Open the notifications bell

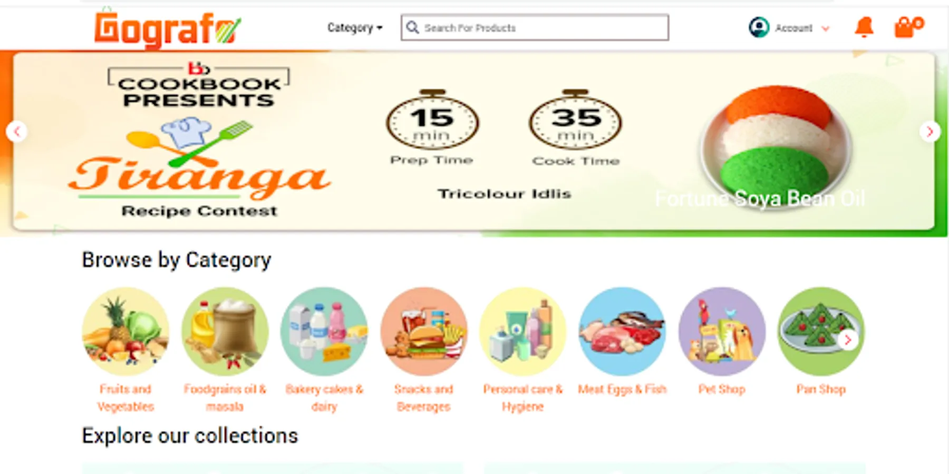(864, 27)
